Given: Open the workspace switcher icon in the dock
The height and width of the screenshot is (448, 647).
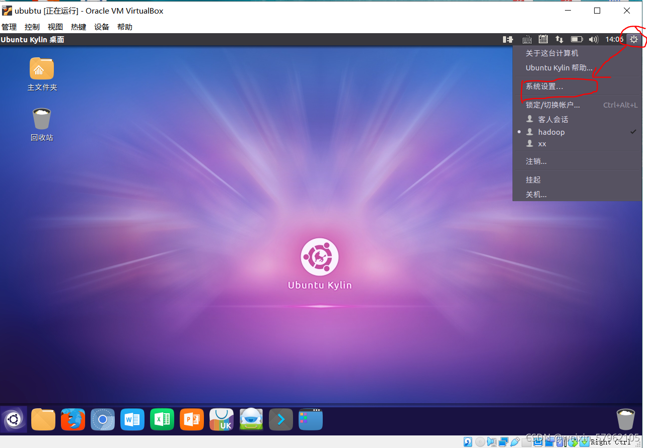Looking at the screenshot, I should coord(311,419).
